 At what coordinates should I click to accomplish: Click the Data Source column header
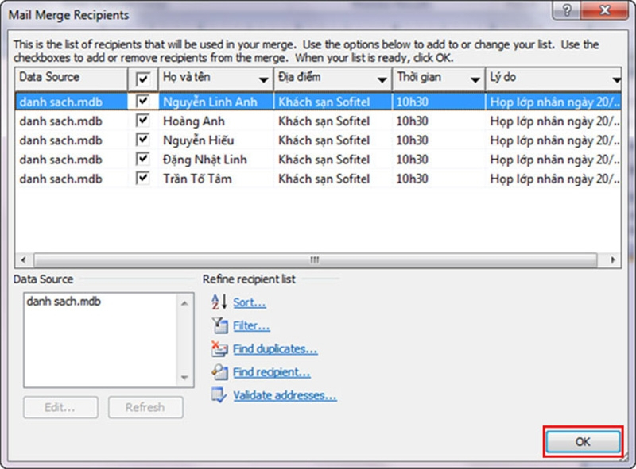[x=70, y=79]
